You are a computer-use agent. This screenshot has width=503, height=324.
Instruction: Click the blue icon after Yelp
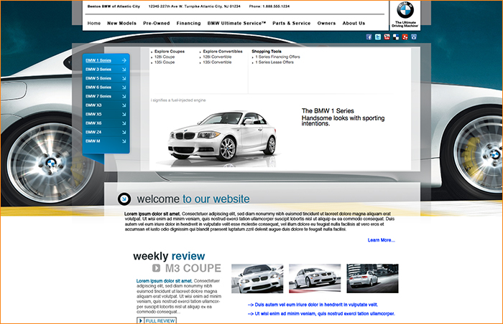[x=414, y=37]
